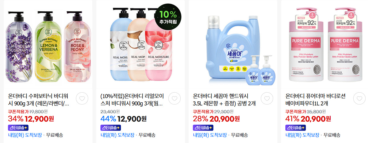This screenshot has width=368, height=143.
Task: Open the 온더바디 세꼼마 핸드워시 title link
Action: (224, 100)
